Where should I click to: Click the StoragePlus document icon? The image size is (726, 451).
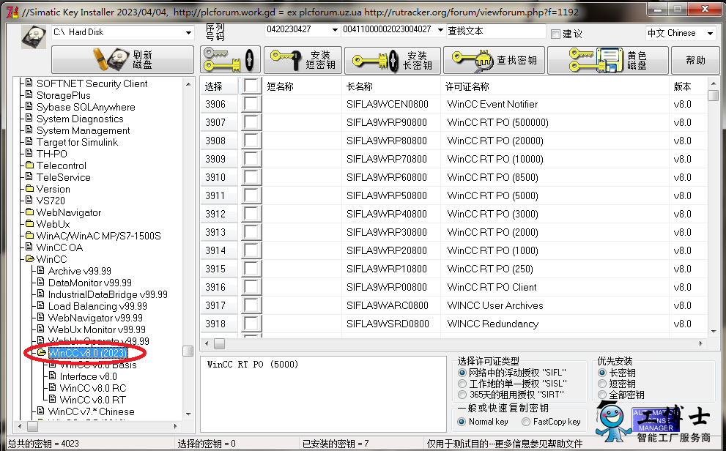[29, 95]
